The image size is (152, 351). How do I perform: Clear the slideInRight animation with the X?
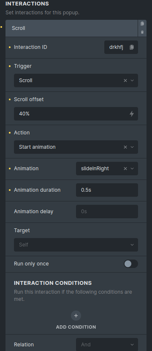click(x=125, y=169)
